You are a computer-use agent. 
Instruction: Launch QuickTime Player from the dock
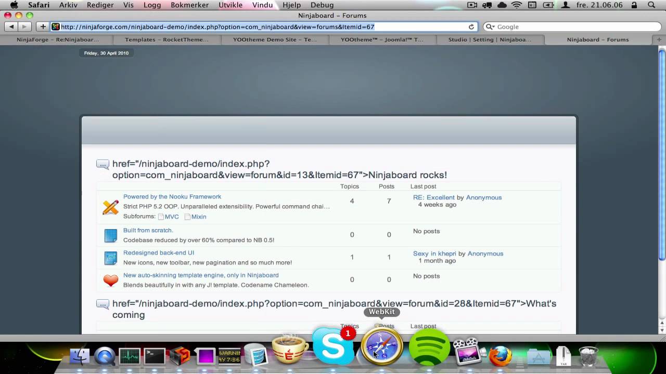pyautogui.click(x=105, y=356)
